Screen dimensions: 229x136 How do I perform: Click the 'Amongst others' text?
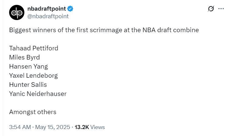click(33, 112)
